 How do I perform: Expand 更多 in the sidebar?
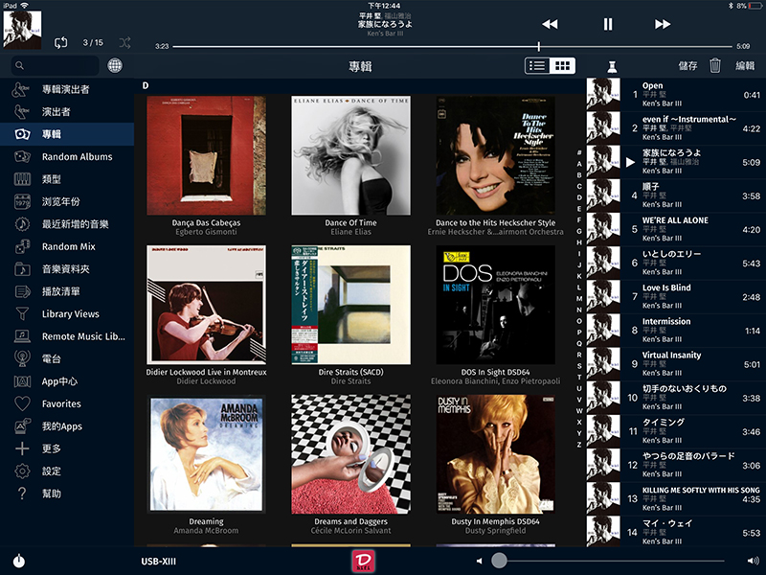[x=52, y=448]
